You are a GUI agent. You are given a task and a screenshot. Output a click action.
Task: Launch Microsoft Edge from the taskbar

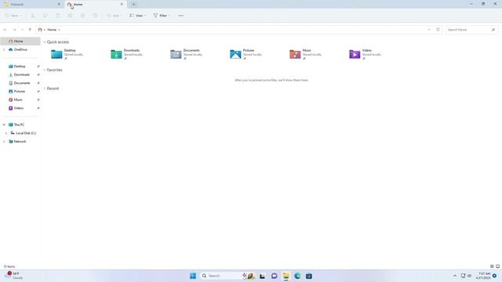pyautogui.click(x=297, y=276)
